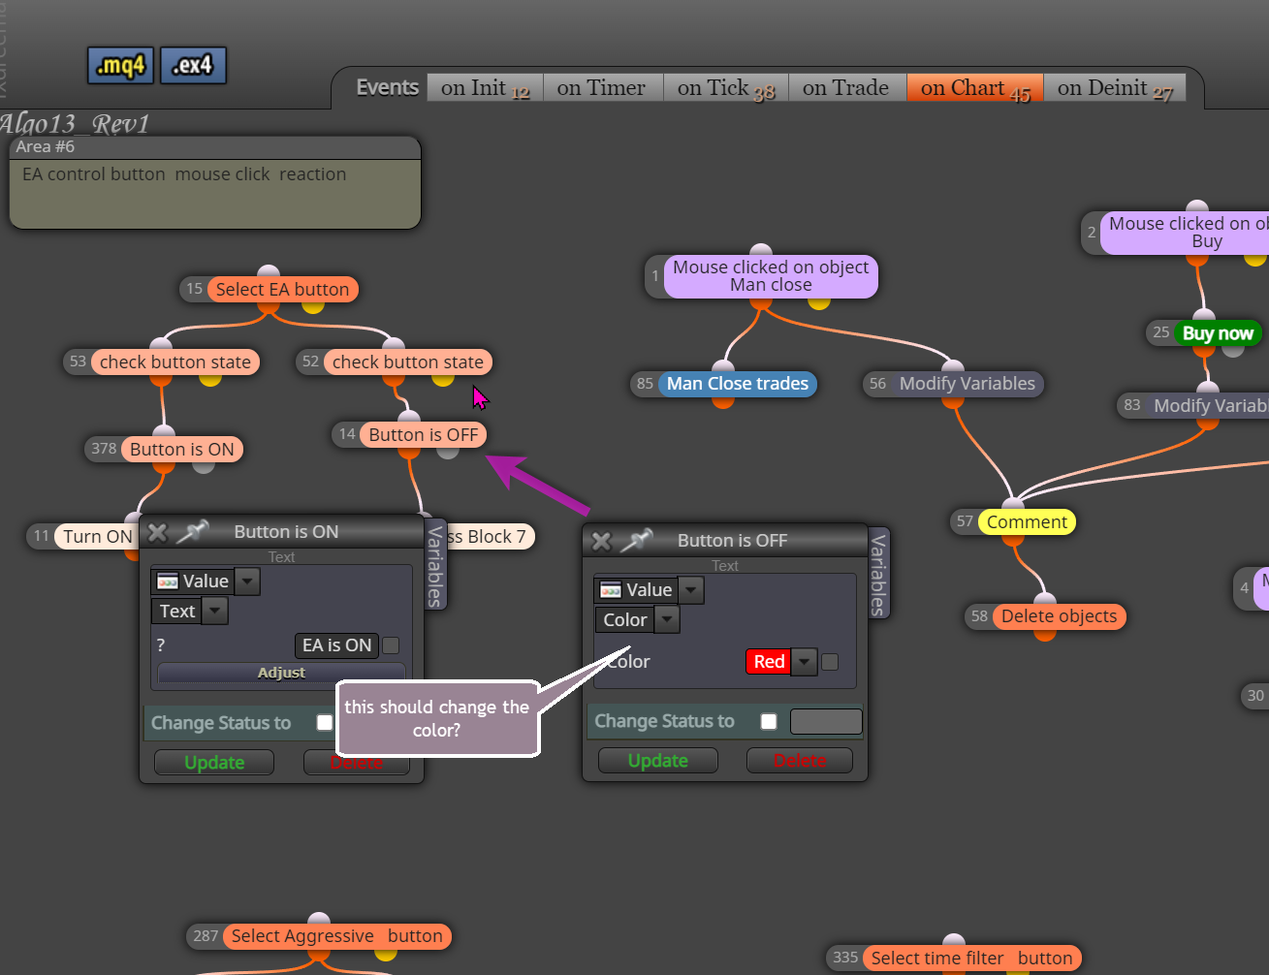
Task: Open the on Trade events tab
Action: [847, 88]
